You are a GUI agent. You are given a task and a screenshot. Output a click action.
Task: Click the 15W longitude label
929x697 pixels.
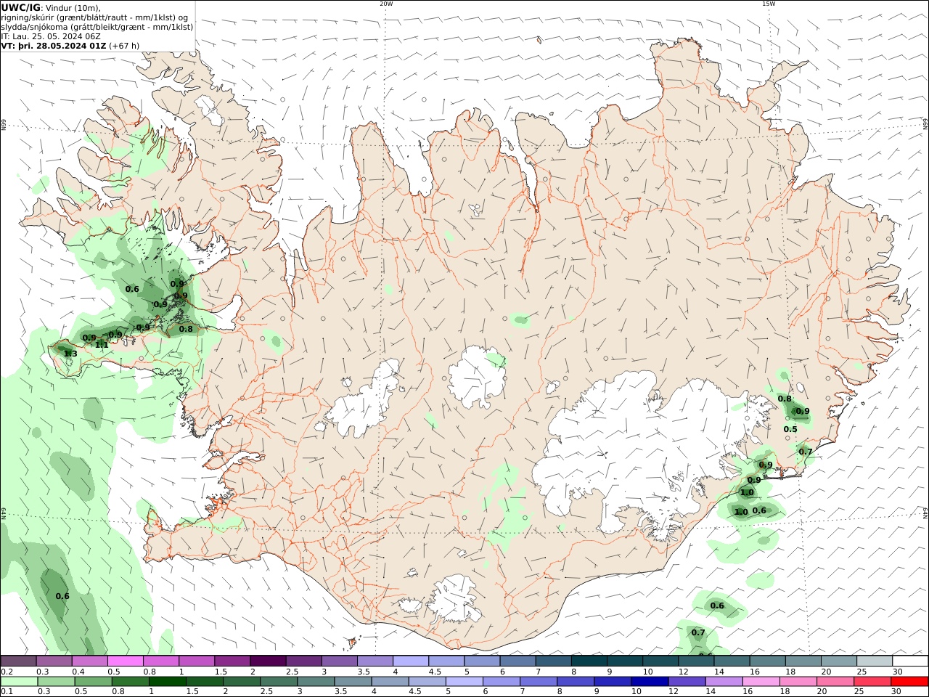(769, 4)
